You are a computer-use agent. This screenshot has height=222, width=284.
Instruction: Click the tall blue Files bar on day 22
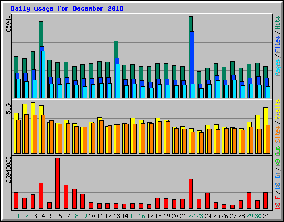192,58
